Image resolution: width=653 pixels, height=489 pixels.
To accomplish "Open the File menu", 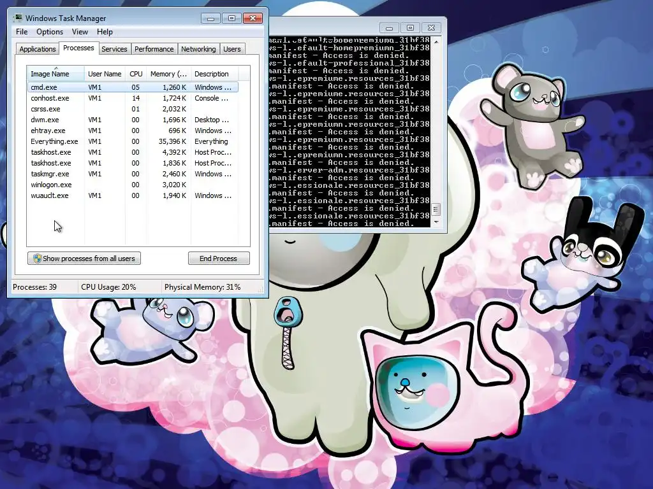I will pos(22,32).
